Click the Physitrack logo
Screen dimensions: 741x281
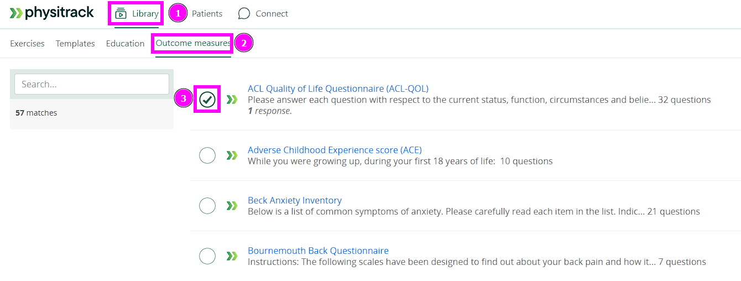[52, 13]
